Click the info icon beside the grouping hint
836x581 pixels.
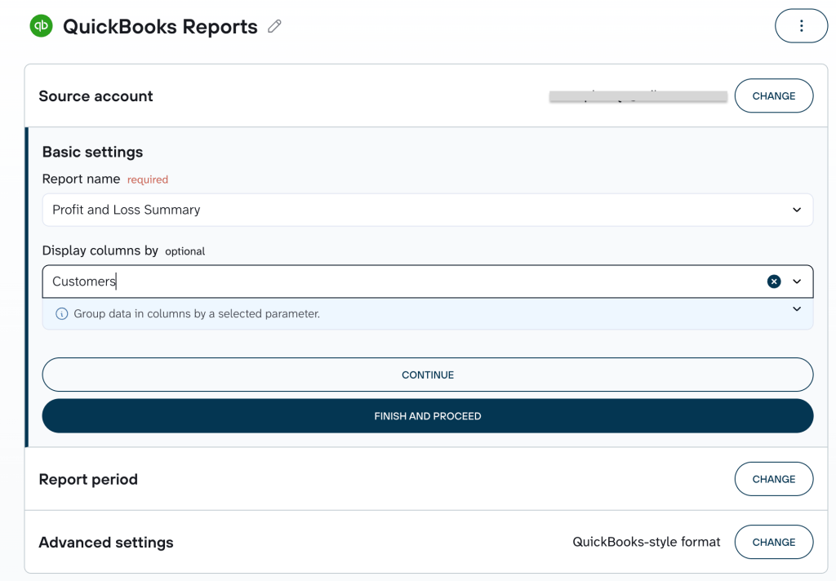62,313
